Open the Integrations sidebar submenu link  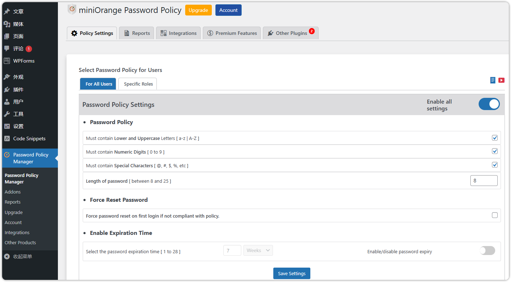(17, 232)
